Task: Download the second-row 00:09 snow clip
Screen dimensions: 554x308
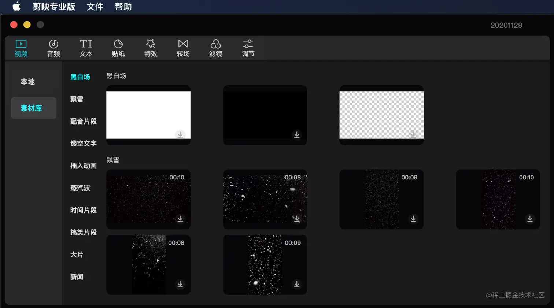Action: pyautogui.click(x=297, y=284)
